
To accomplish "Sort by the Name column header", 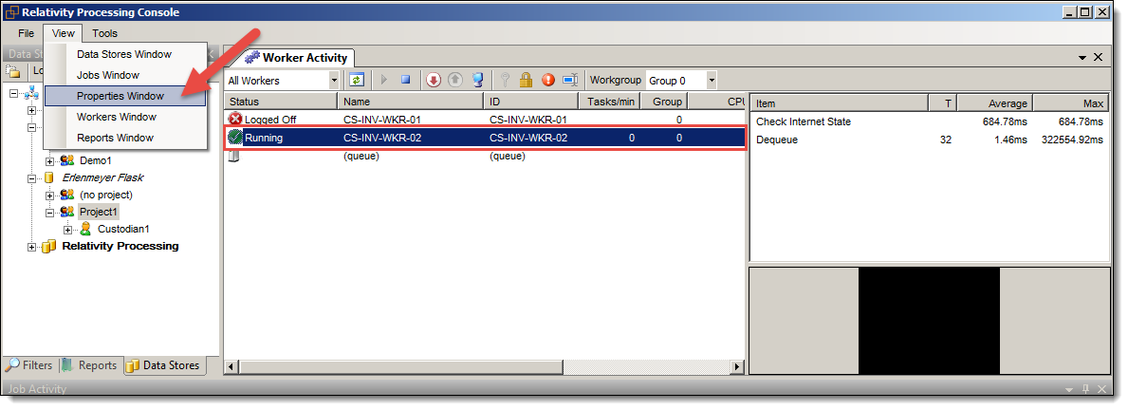I will coord(411,102).
